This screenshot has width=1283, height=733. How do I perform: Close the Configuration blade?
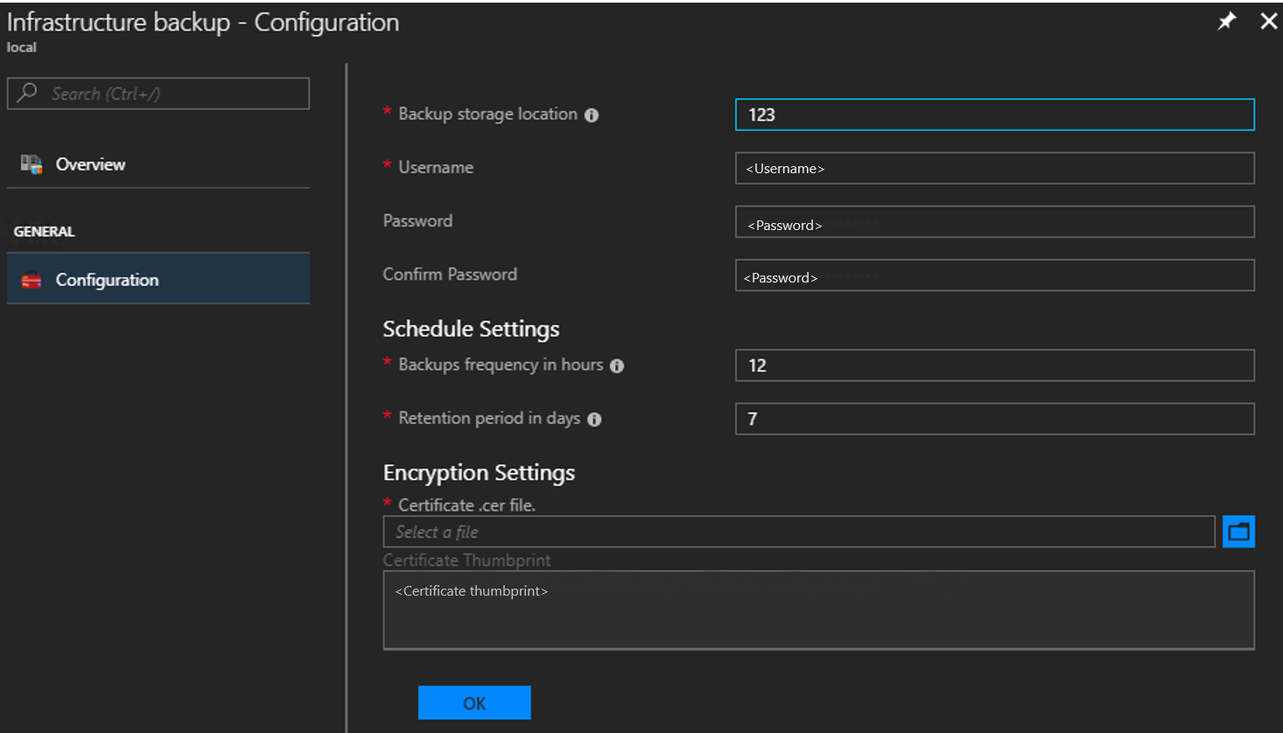pos(1269,20)
